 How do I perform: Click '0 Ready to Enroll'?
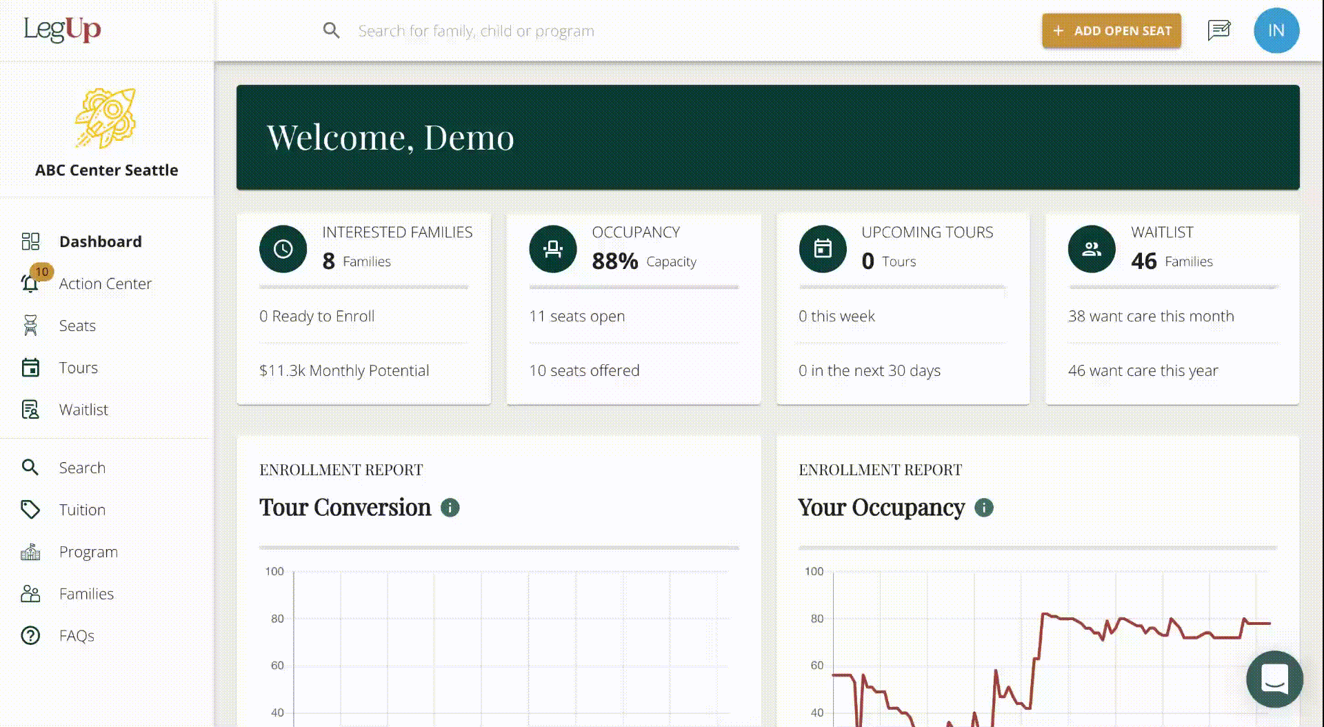point(317,316)
